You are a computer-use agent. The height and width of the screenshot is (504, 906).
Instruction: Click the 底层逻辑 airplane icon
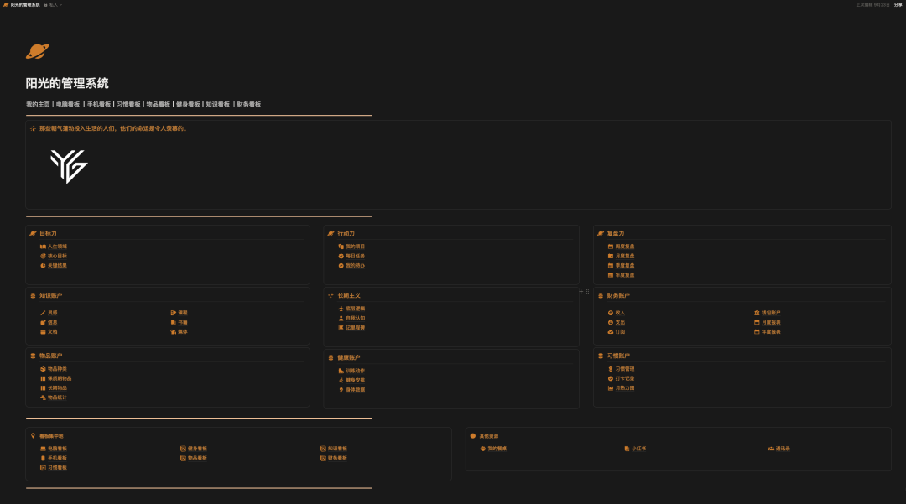coord(341,309)
